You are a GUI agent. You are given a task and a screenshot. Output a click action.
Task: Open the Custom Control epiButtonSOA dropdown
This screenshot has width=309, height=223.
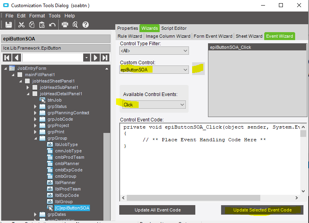coord(154,70)
